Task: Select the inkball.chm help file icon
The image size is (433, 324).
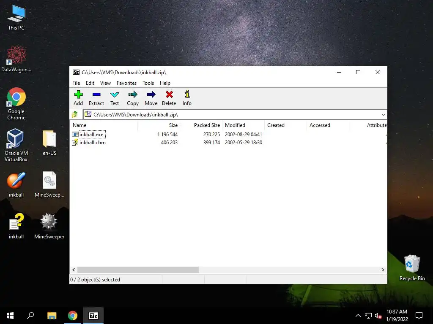Action: (75, 143)
